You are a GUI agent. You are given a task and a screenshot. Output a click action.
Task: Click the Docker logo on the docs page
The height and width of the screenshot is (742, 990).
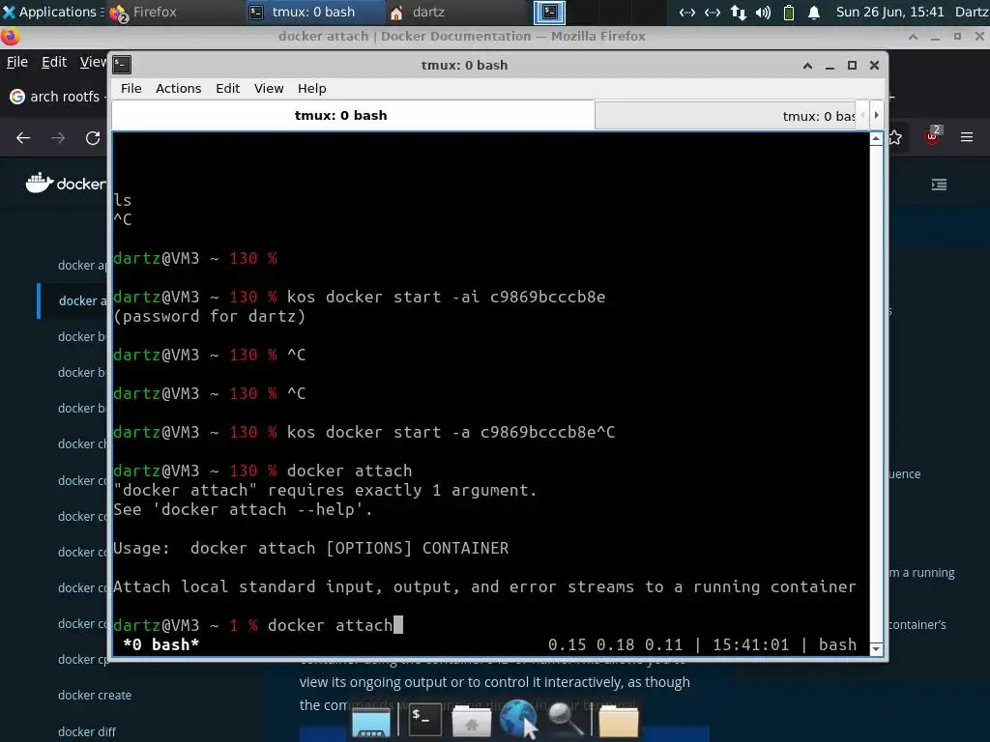(x=66, y=183)
